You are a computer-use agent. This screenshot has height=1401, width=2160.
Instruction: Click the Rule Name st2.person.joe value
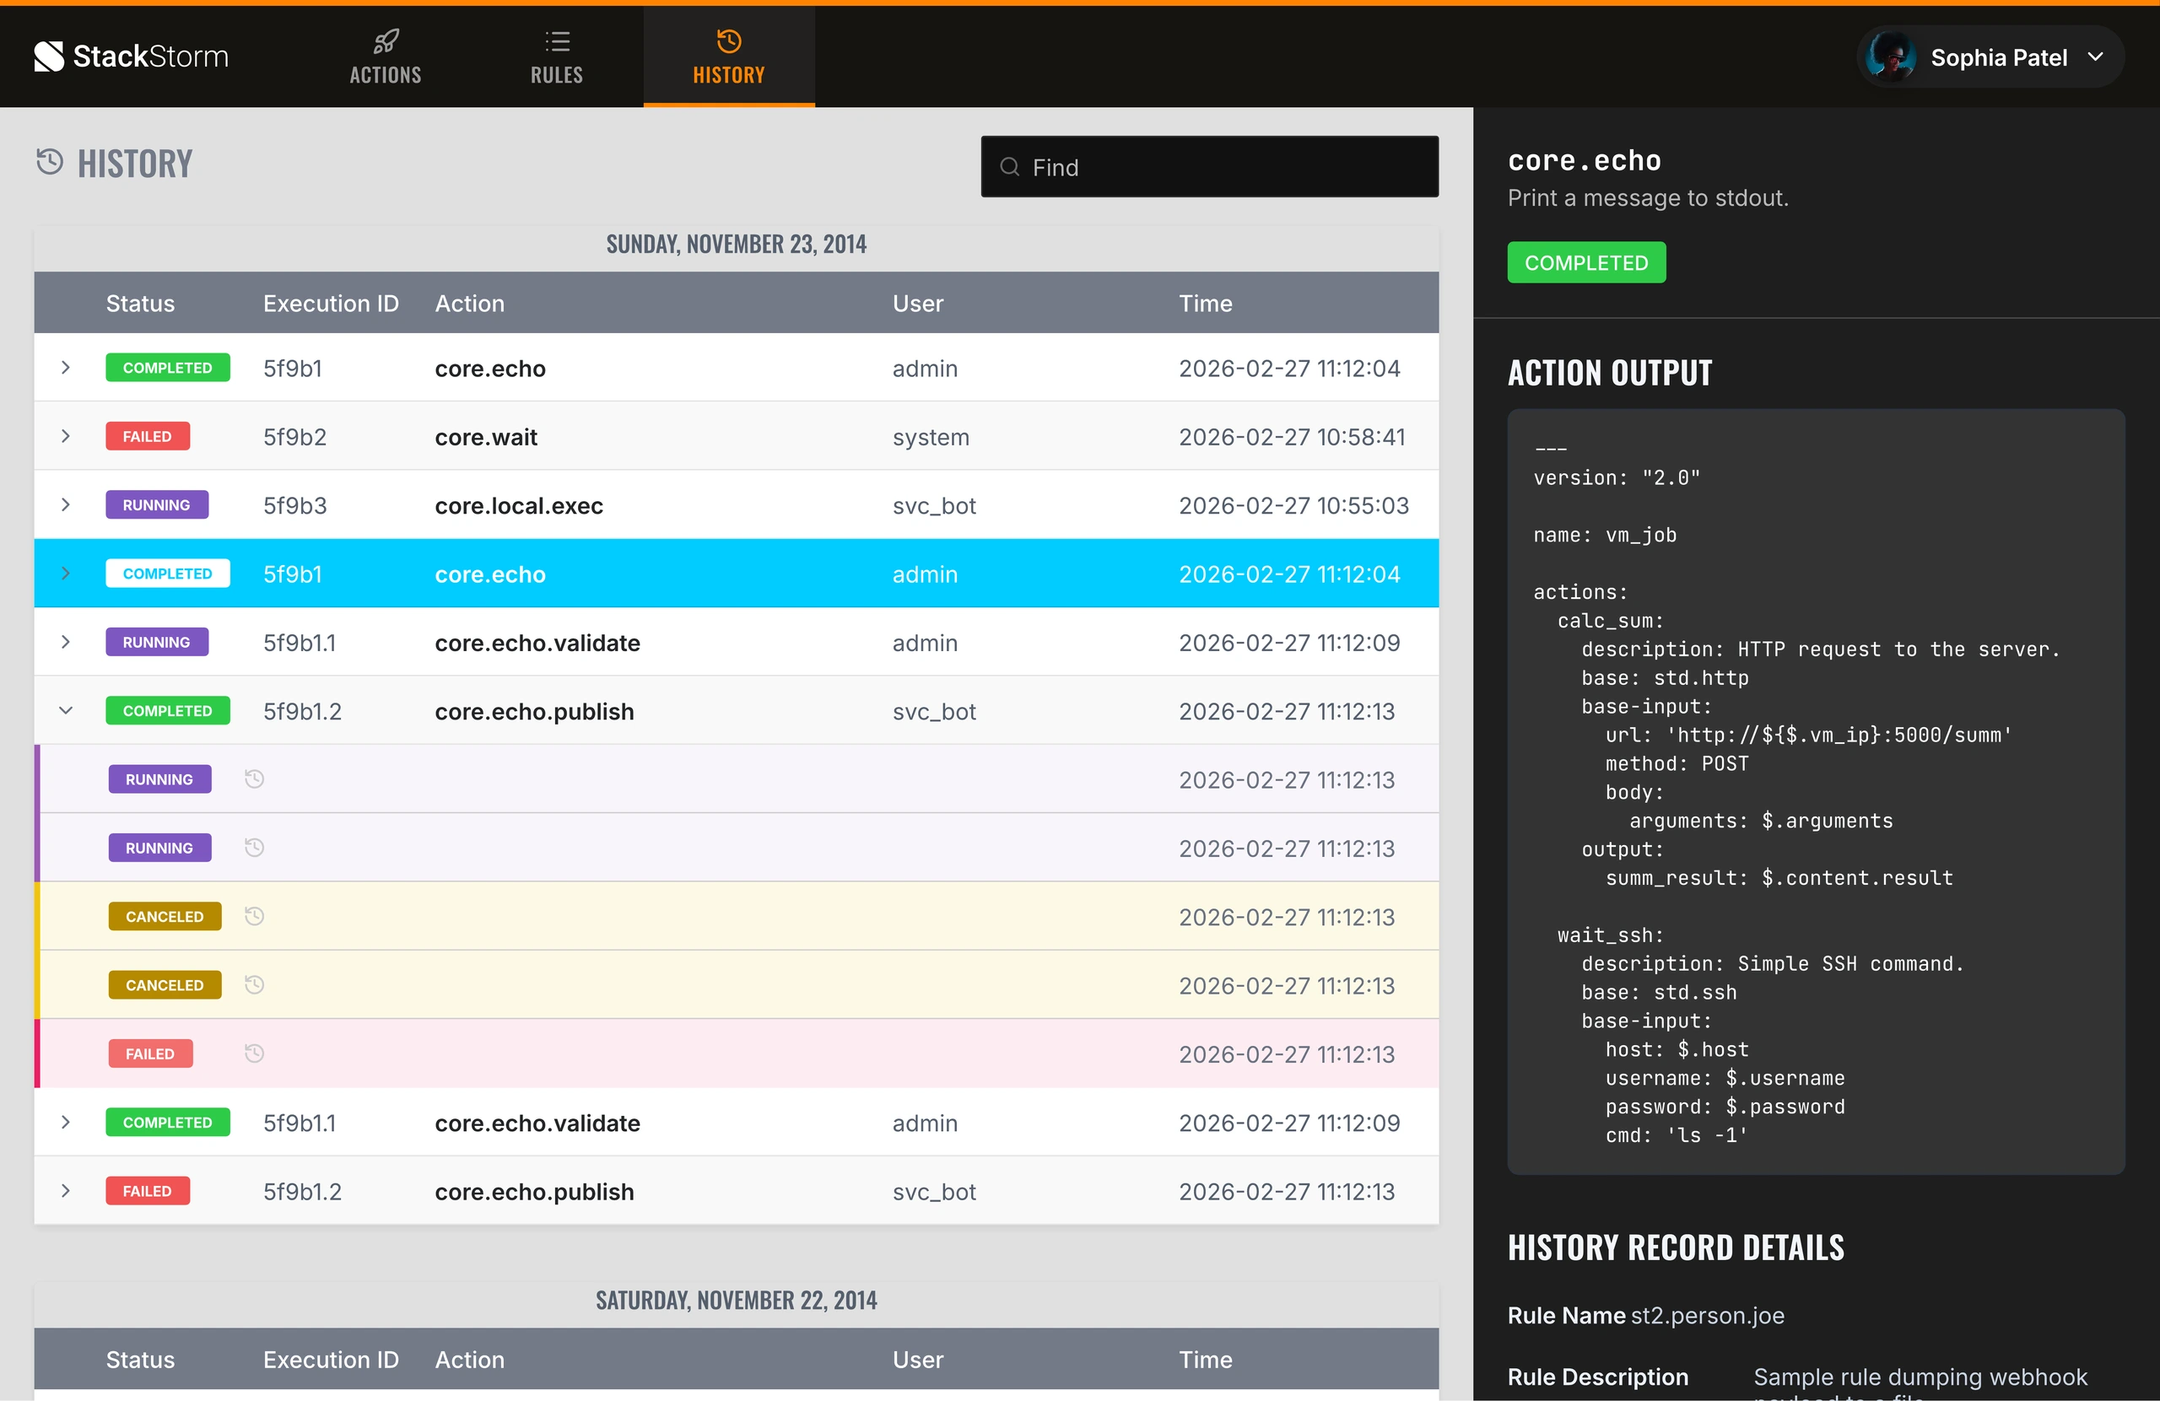coord(1708,1316)
